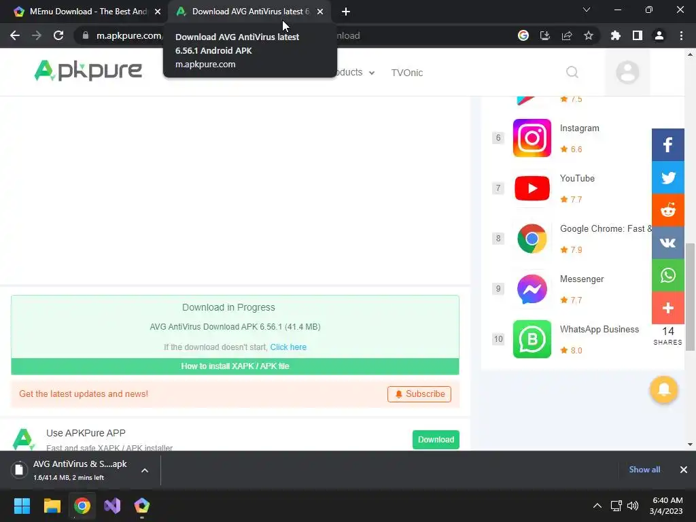Go back to the previous page
Image resolution: width=696 pixels, height=522 pixels.
(15, 35)
